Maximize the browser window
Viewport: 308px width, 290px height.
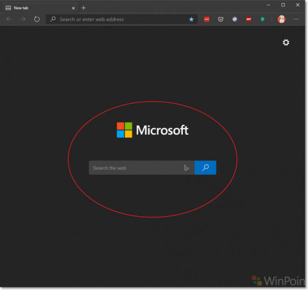[283, 5]
